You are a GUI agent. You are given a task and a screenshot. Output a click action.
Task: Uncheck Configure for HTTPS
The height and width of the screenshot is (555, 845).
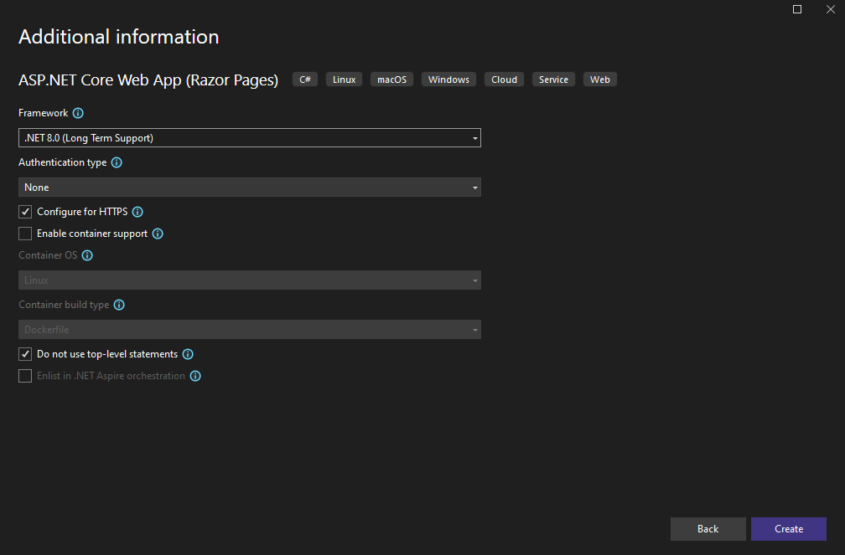(25, 212)
